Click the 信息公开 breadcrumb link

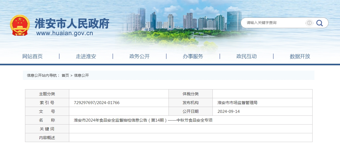click(x=81, y=75)
